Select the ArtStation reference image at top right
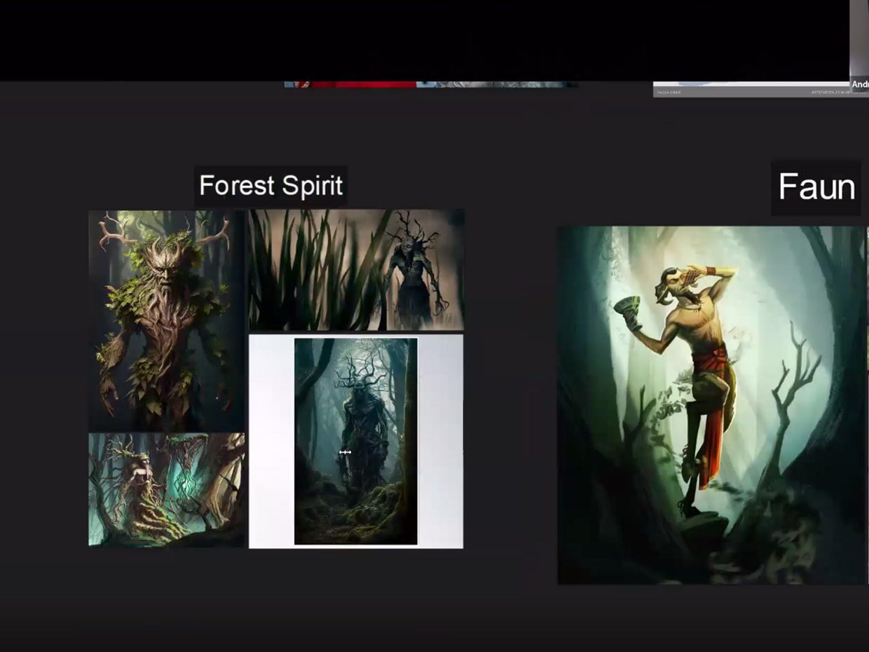The width and height of the screenshot is (869, 652). click(x=750, y=89)
